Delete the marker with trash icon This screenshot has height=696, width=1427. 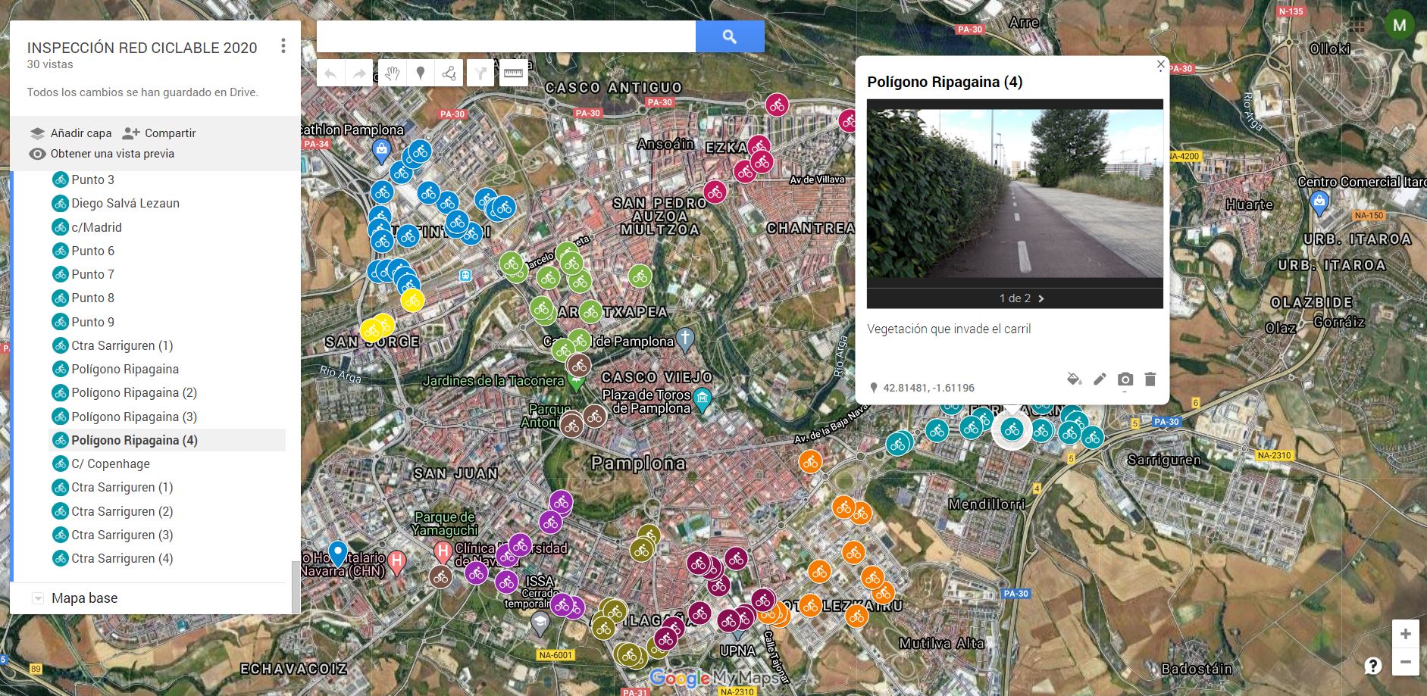(1150, 379)
